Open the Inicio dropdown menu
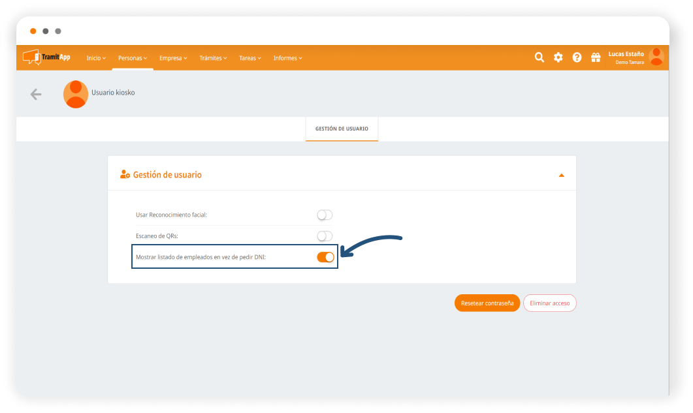This screenshot has height=413, width=693. click(x=96, y=58)
